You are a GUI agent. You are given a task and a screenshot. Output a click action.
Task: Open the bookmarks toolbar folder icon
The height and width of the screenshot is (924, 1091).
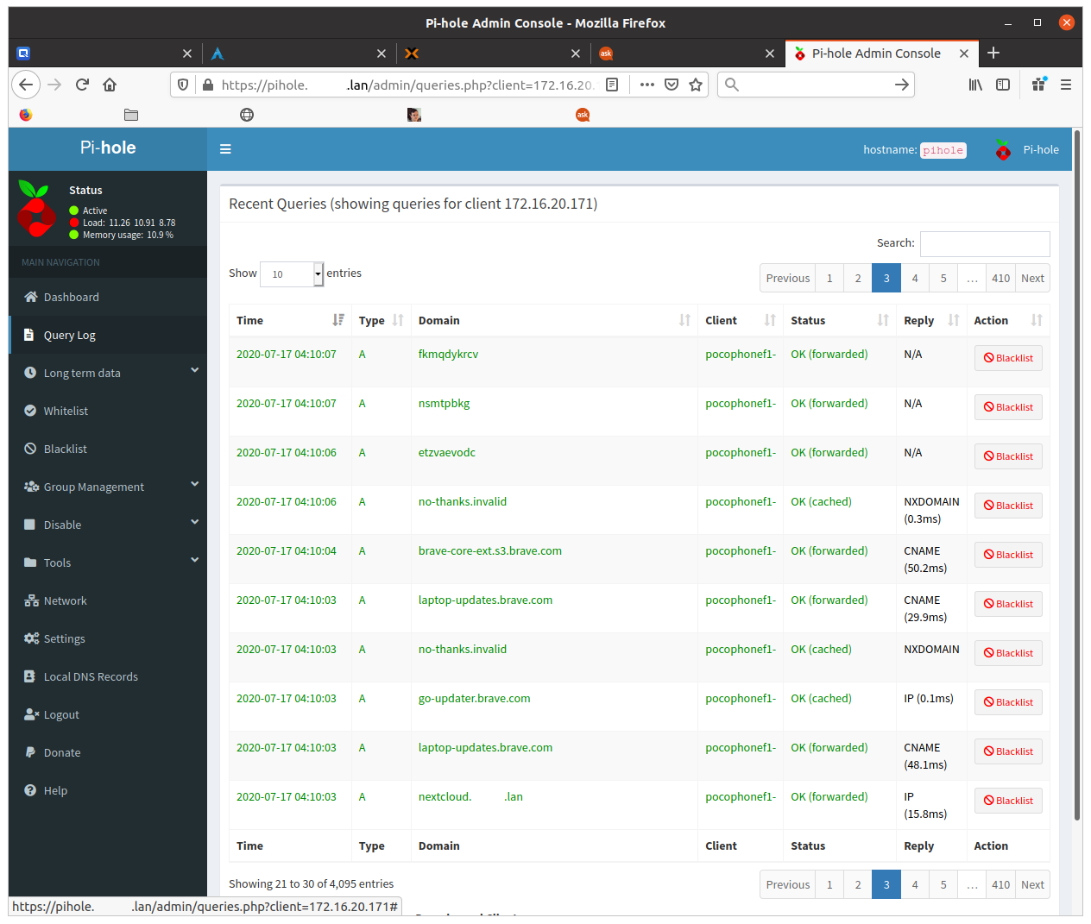(x=131, y=115)
